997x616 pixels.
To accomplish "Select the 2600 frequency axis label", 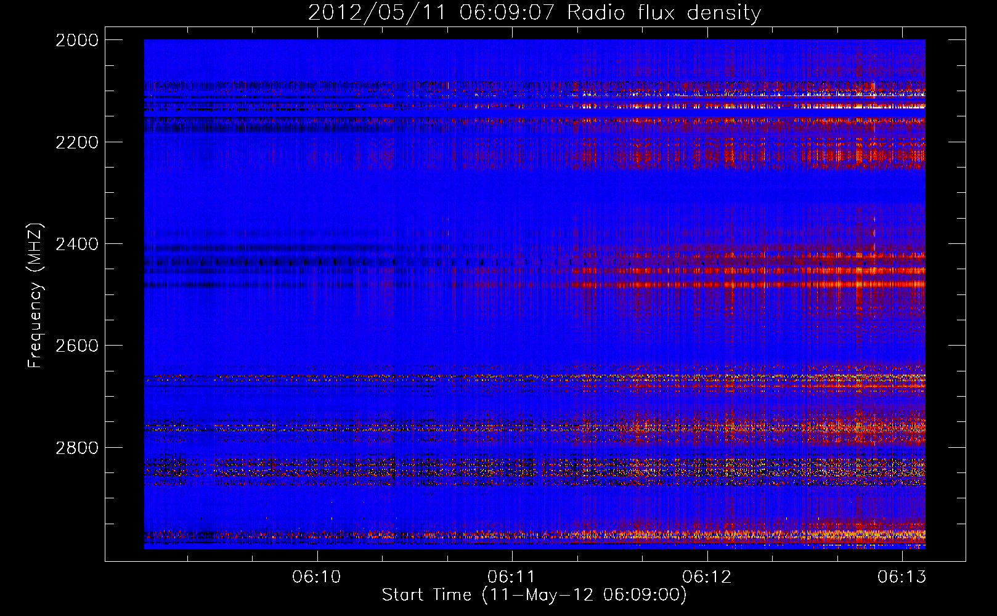I will (76, 346).
